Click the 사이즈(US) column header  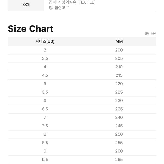[45, 41]
